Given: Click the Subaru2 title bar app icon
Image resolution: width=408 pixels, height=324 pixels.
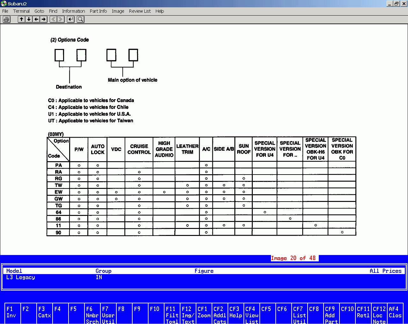Looking at the screenshot, I should click(x=4, y=3).
